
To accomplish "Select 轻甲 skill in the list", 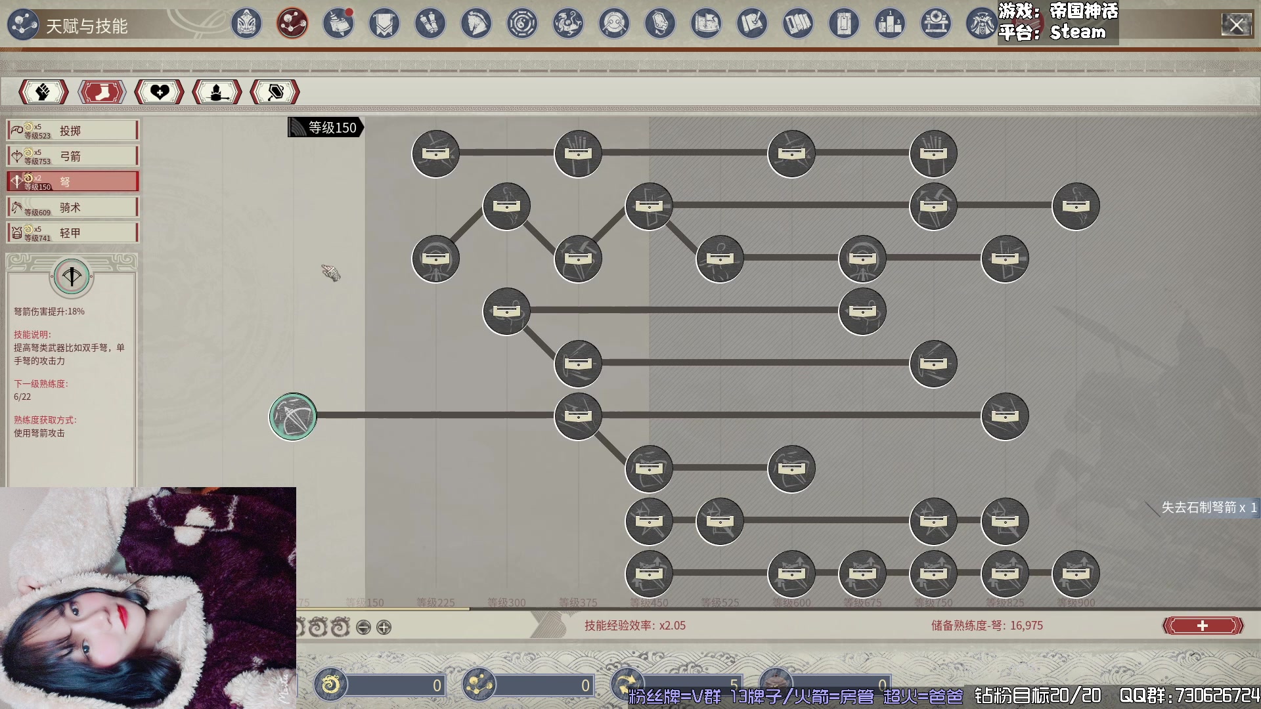I will 72,233.
